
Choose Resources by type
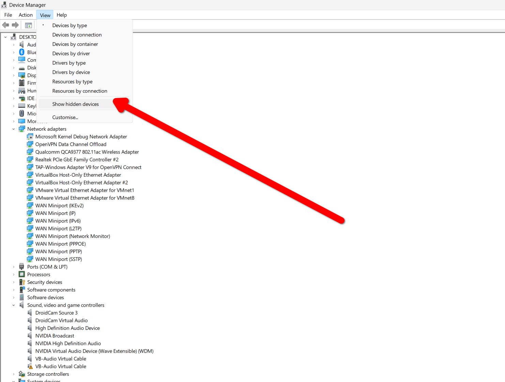[72, 81]
